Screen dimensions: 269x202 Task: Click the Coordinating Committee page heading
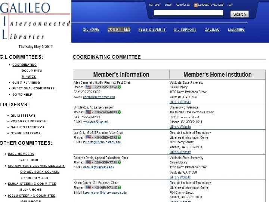107,57
